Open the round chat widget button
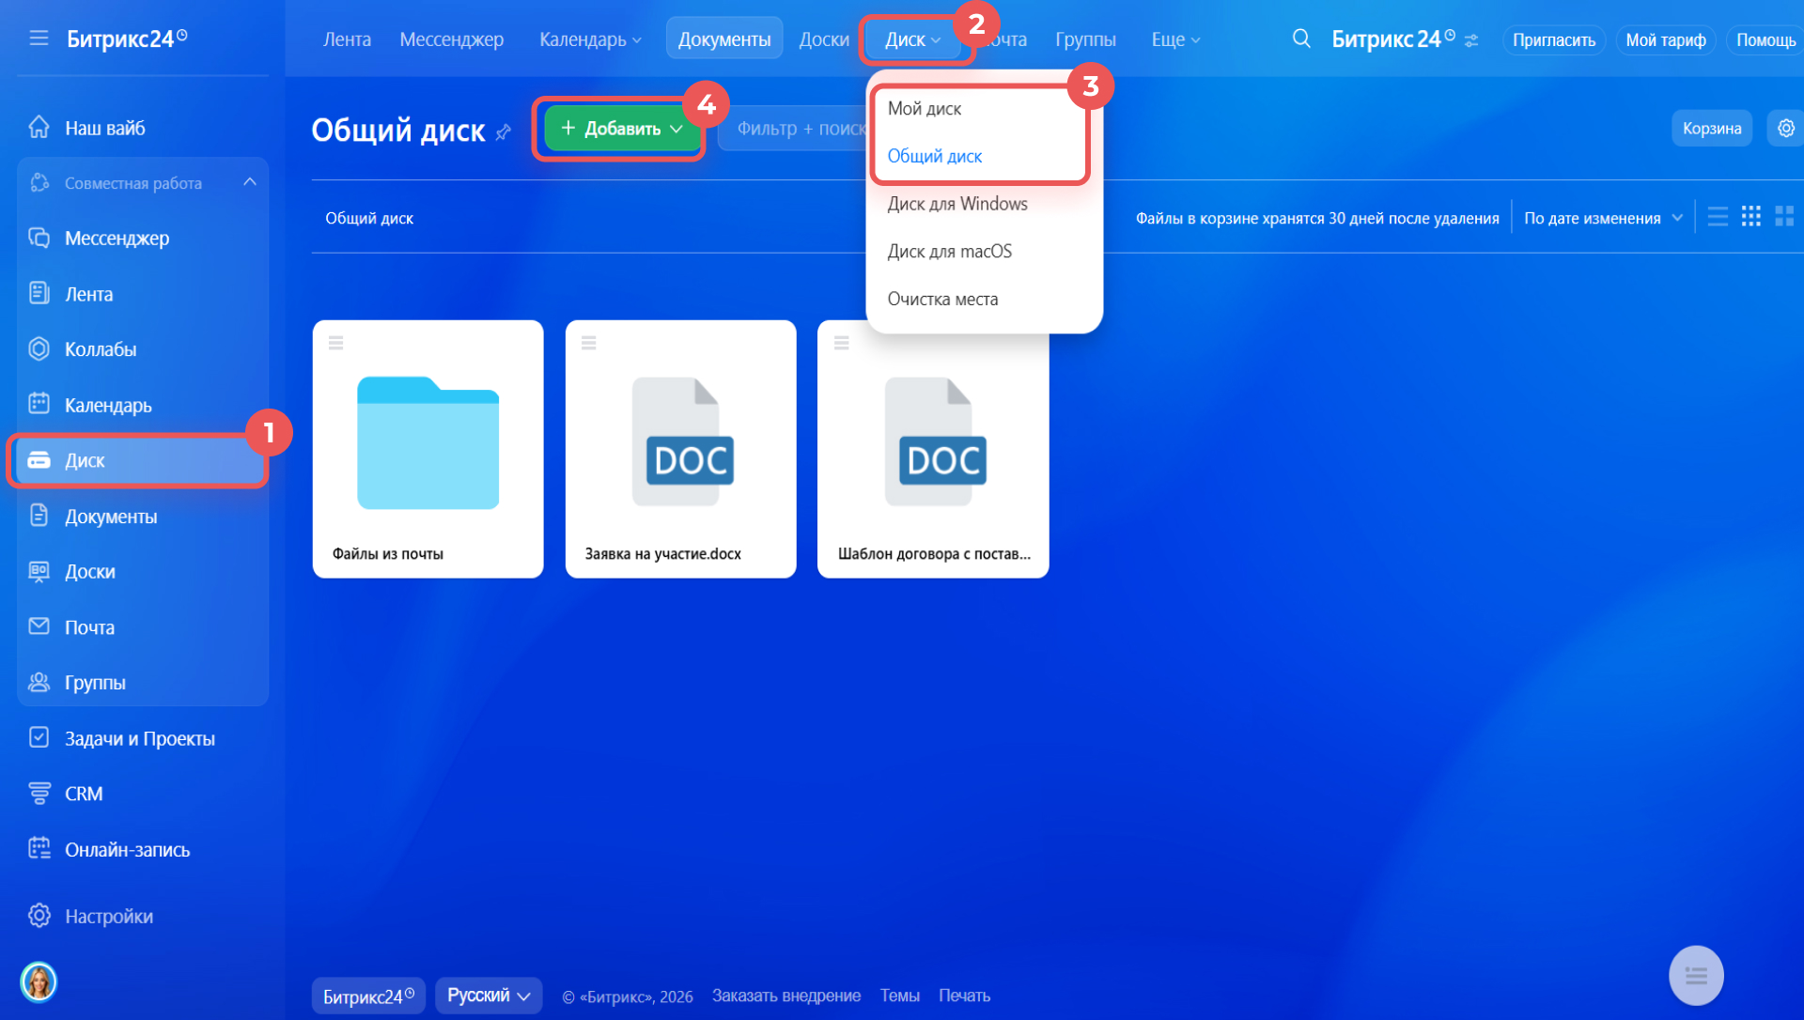Viewport: 1804px width, 1020px height. pos(1696,975)
